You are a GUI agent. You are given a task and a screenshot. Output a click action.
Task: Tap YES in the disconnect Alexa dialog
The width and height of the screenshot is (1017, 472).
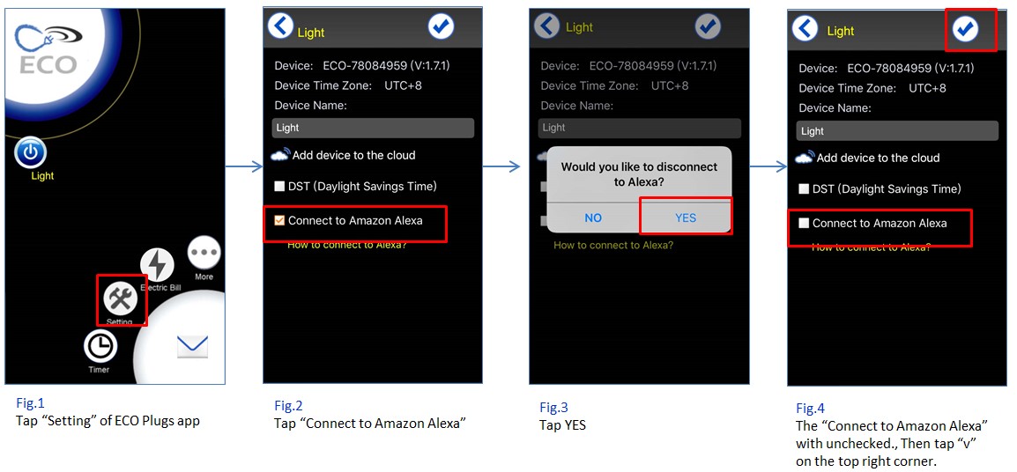pos(686,218)
